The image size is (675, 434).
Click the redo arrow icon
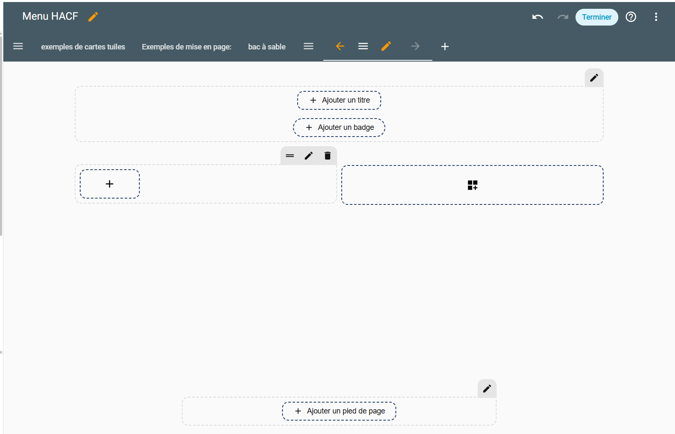[562, 17]
